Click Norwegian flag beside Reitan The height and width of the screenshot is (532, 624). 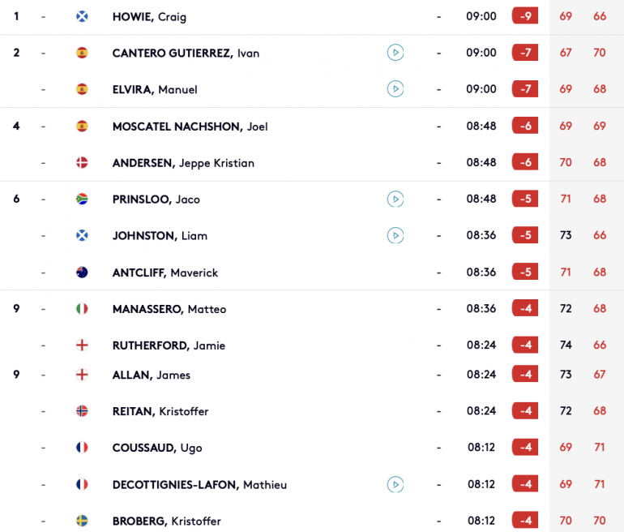coord(82,411)
